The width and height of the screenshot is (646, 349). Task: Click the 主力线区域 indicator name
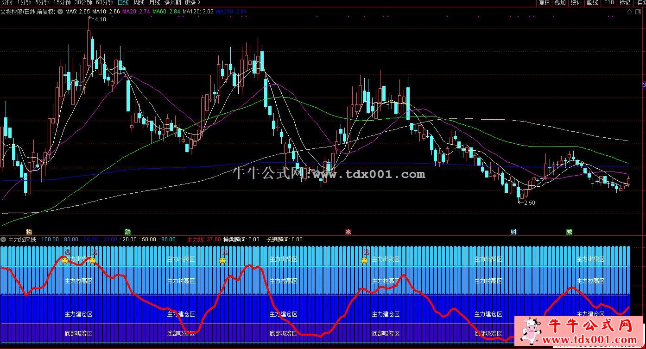(x=22, y=239)
